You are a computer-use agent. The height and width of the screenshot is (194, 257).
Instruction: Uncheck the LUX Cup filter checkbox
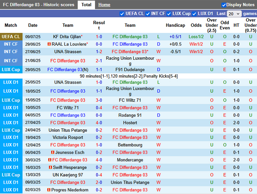click(x=169, y=14)
